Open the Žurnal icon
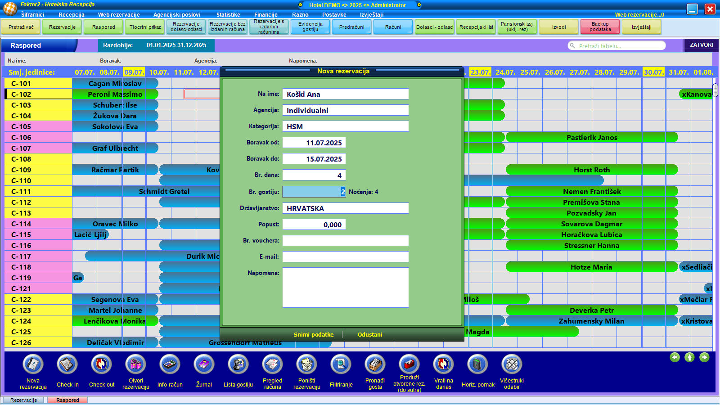 [x=204, y=364]
